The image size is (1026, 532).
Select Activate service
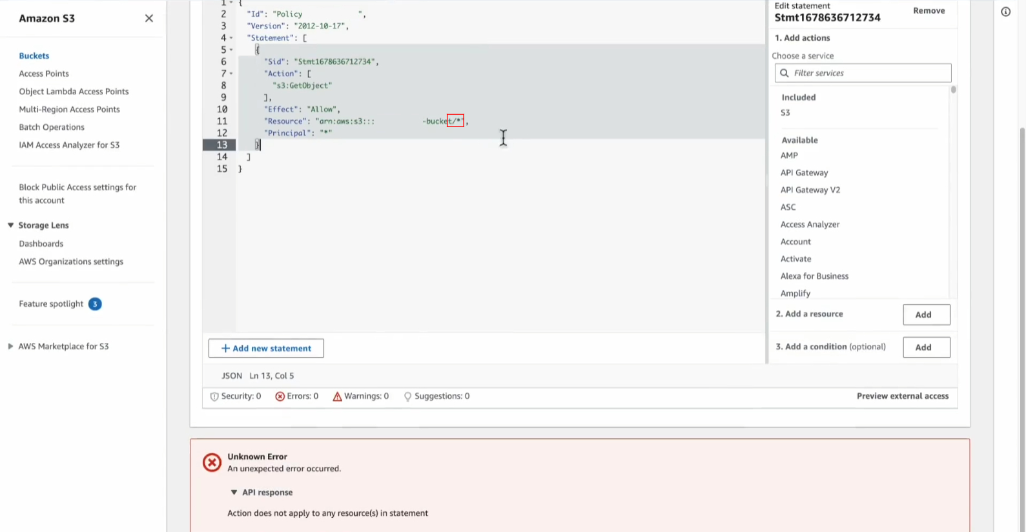pyautogui.click(x=795, y=259)
